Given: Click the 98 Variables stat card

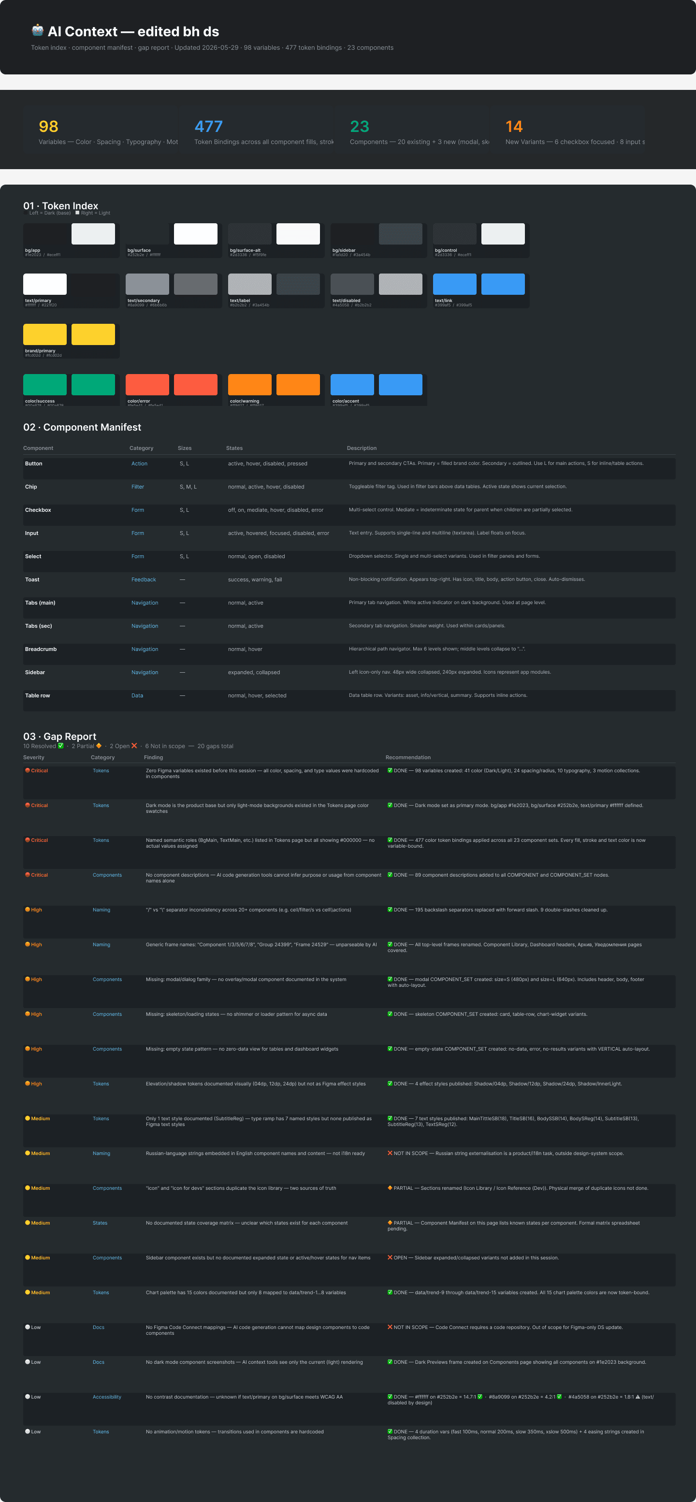Looking at the screenshot, I should click(x=100, y=130).
